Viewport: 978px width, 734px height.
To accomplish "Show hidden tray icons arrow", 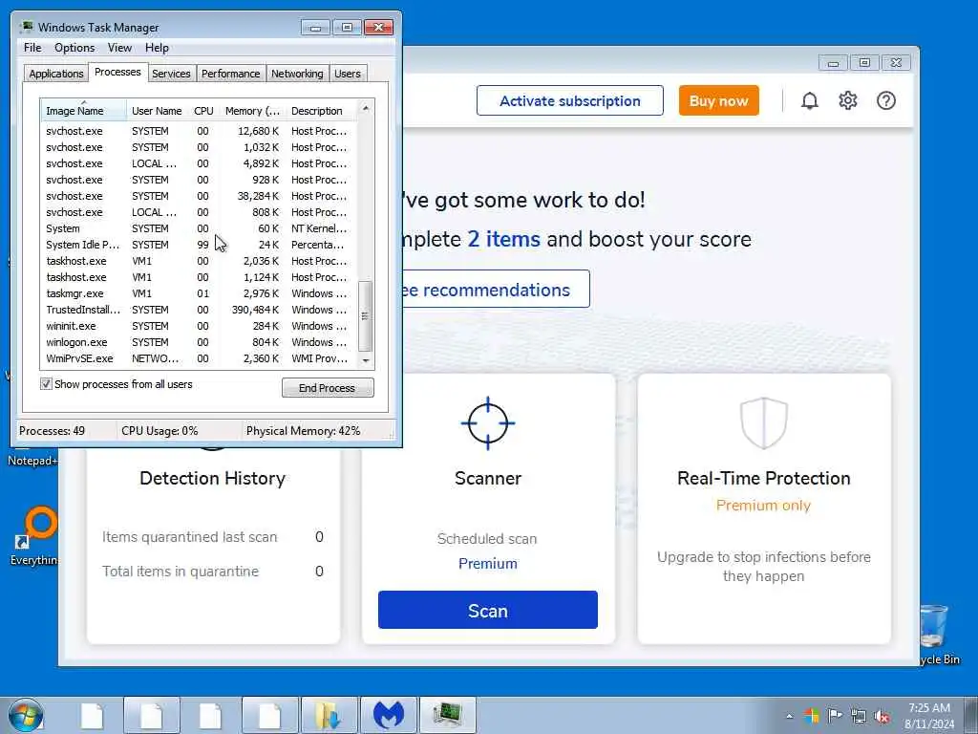I will coord(790,717).
